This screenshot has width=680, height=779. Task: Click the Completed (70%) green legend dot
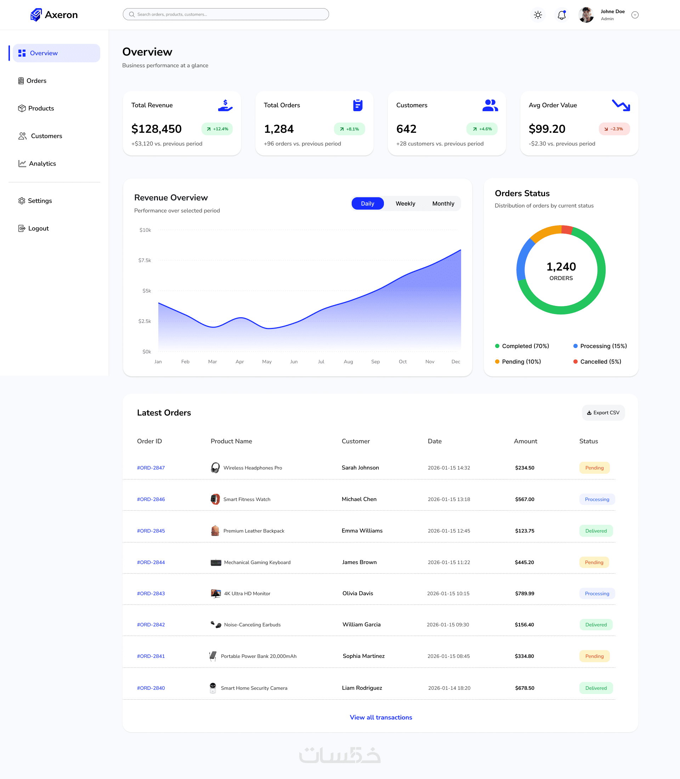pos(497,346)
